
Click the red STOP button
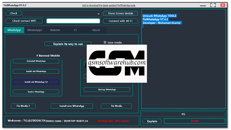[x=195, y=121]
